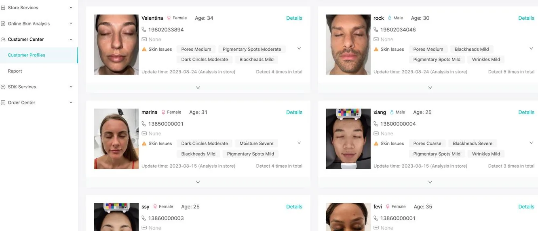Image resolution: width=538 pixels, height=231 pixels.
Task: Expand rock's card bottom chevron
Action: (x=430, y=87)
